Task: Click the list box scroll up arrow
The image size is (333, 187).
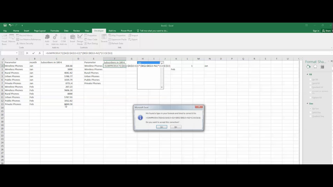Action: tap(162, 63)
